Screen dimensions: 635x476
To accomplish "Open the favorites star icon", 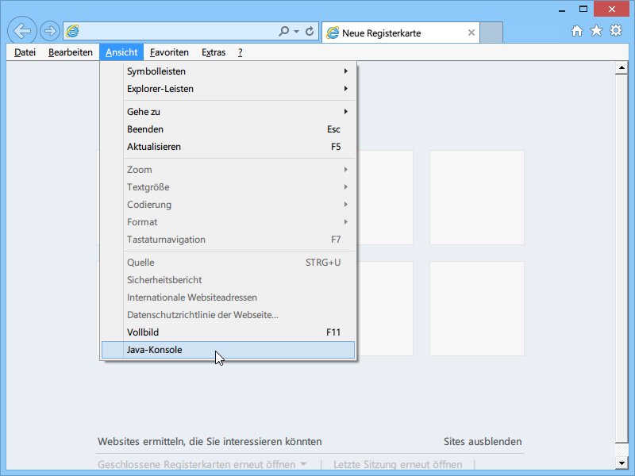I will [596, 31].
